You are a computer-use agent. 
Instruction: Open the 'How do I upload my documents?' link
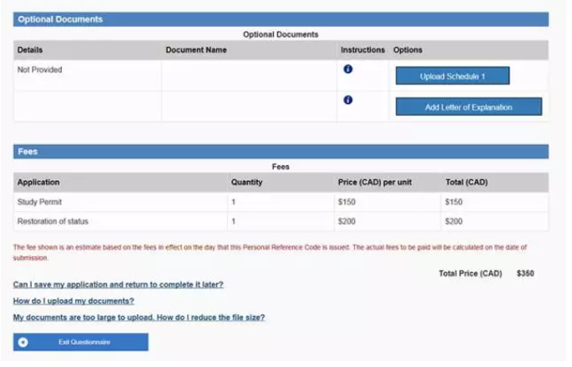(73, 301)
